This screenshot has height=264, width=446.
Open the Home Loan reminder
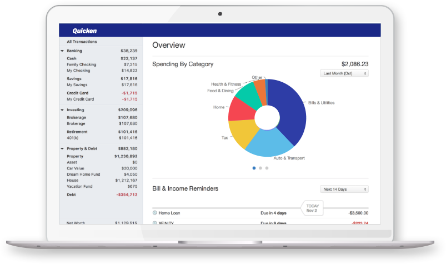(x=260, y=213)
